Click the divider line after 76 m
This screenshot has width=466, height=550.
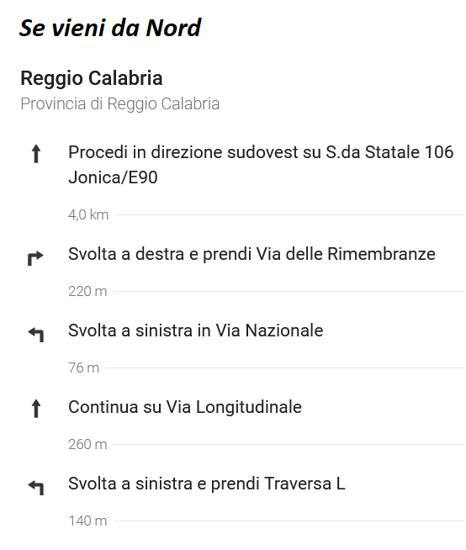pyautogui.click(x=284, y=368)
